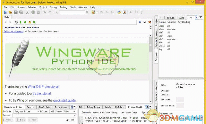206x124 pixels.
Task: Open the Python Shell panel arrow menu
Action: (x=150, y=107)
